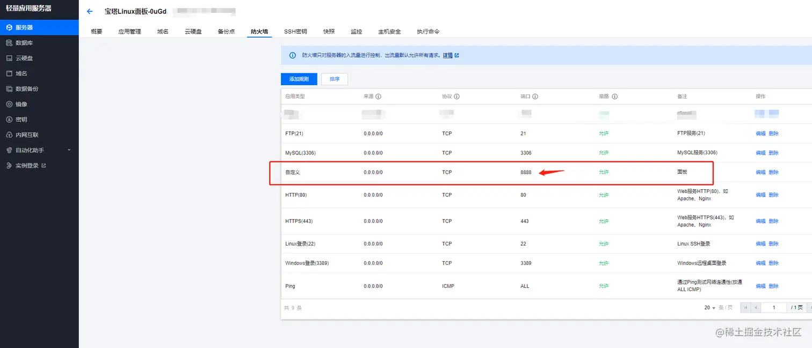Click the 排序 button

click(x=335, y=79)
